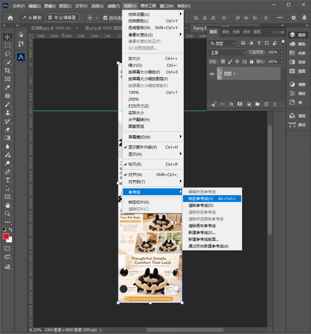Viewport: 311px width, 334px height.
Task: Expand the 校样设置 submenu
Action: 153,14
